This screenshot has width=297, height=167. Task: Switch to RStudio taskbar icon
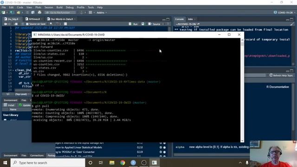(x=133, y=163)
